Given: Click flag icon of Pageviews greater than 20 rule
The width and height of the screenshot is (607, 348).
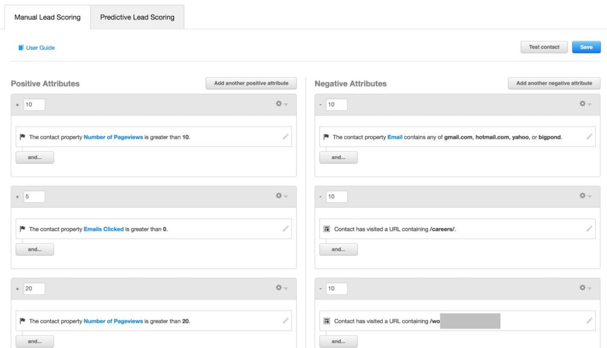Looking at the screenshot, I should pos(23,321).
